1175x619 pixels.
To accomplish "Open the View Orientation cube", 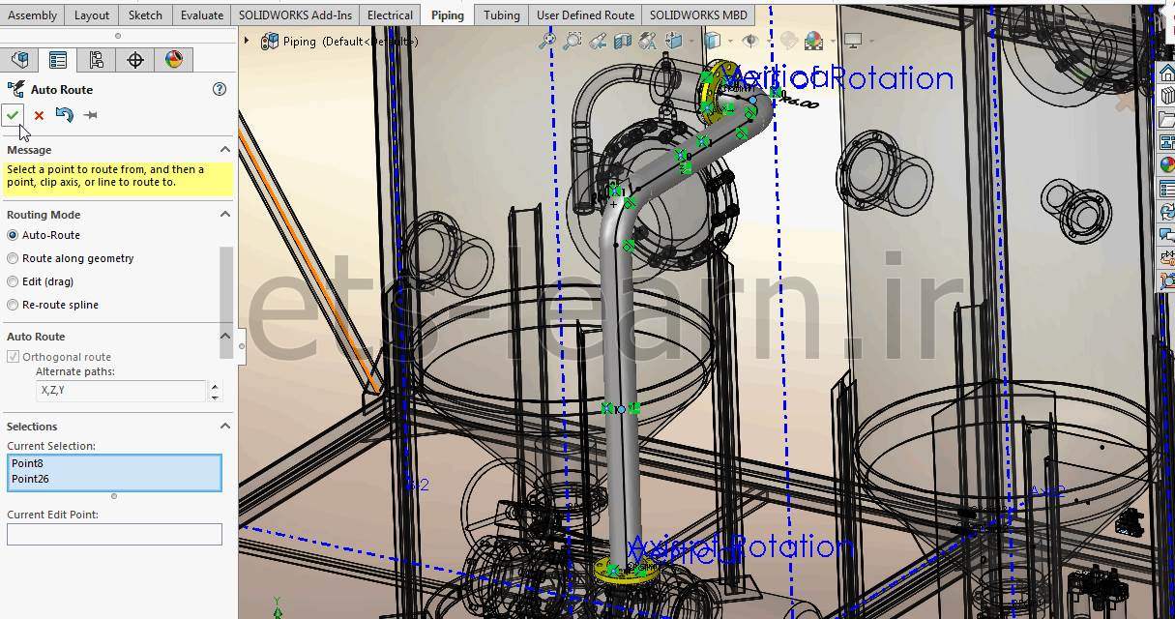I will click(x=672, y=41).
